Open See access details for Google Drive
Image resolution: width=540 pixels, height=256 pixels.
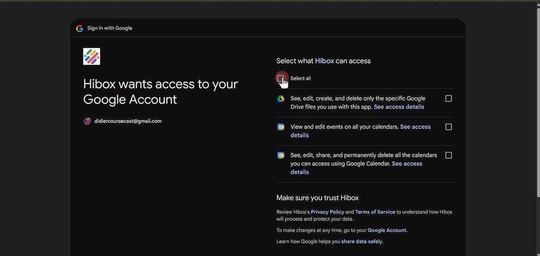[x=399, y=107]
